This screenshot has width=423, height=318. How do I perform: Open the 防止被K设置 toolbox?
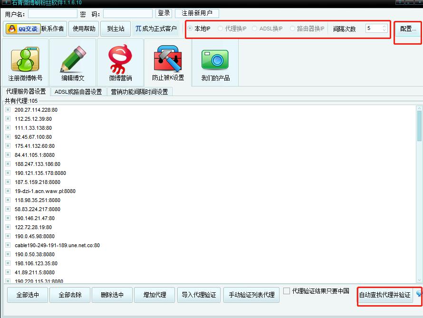coord(168,63)
